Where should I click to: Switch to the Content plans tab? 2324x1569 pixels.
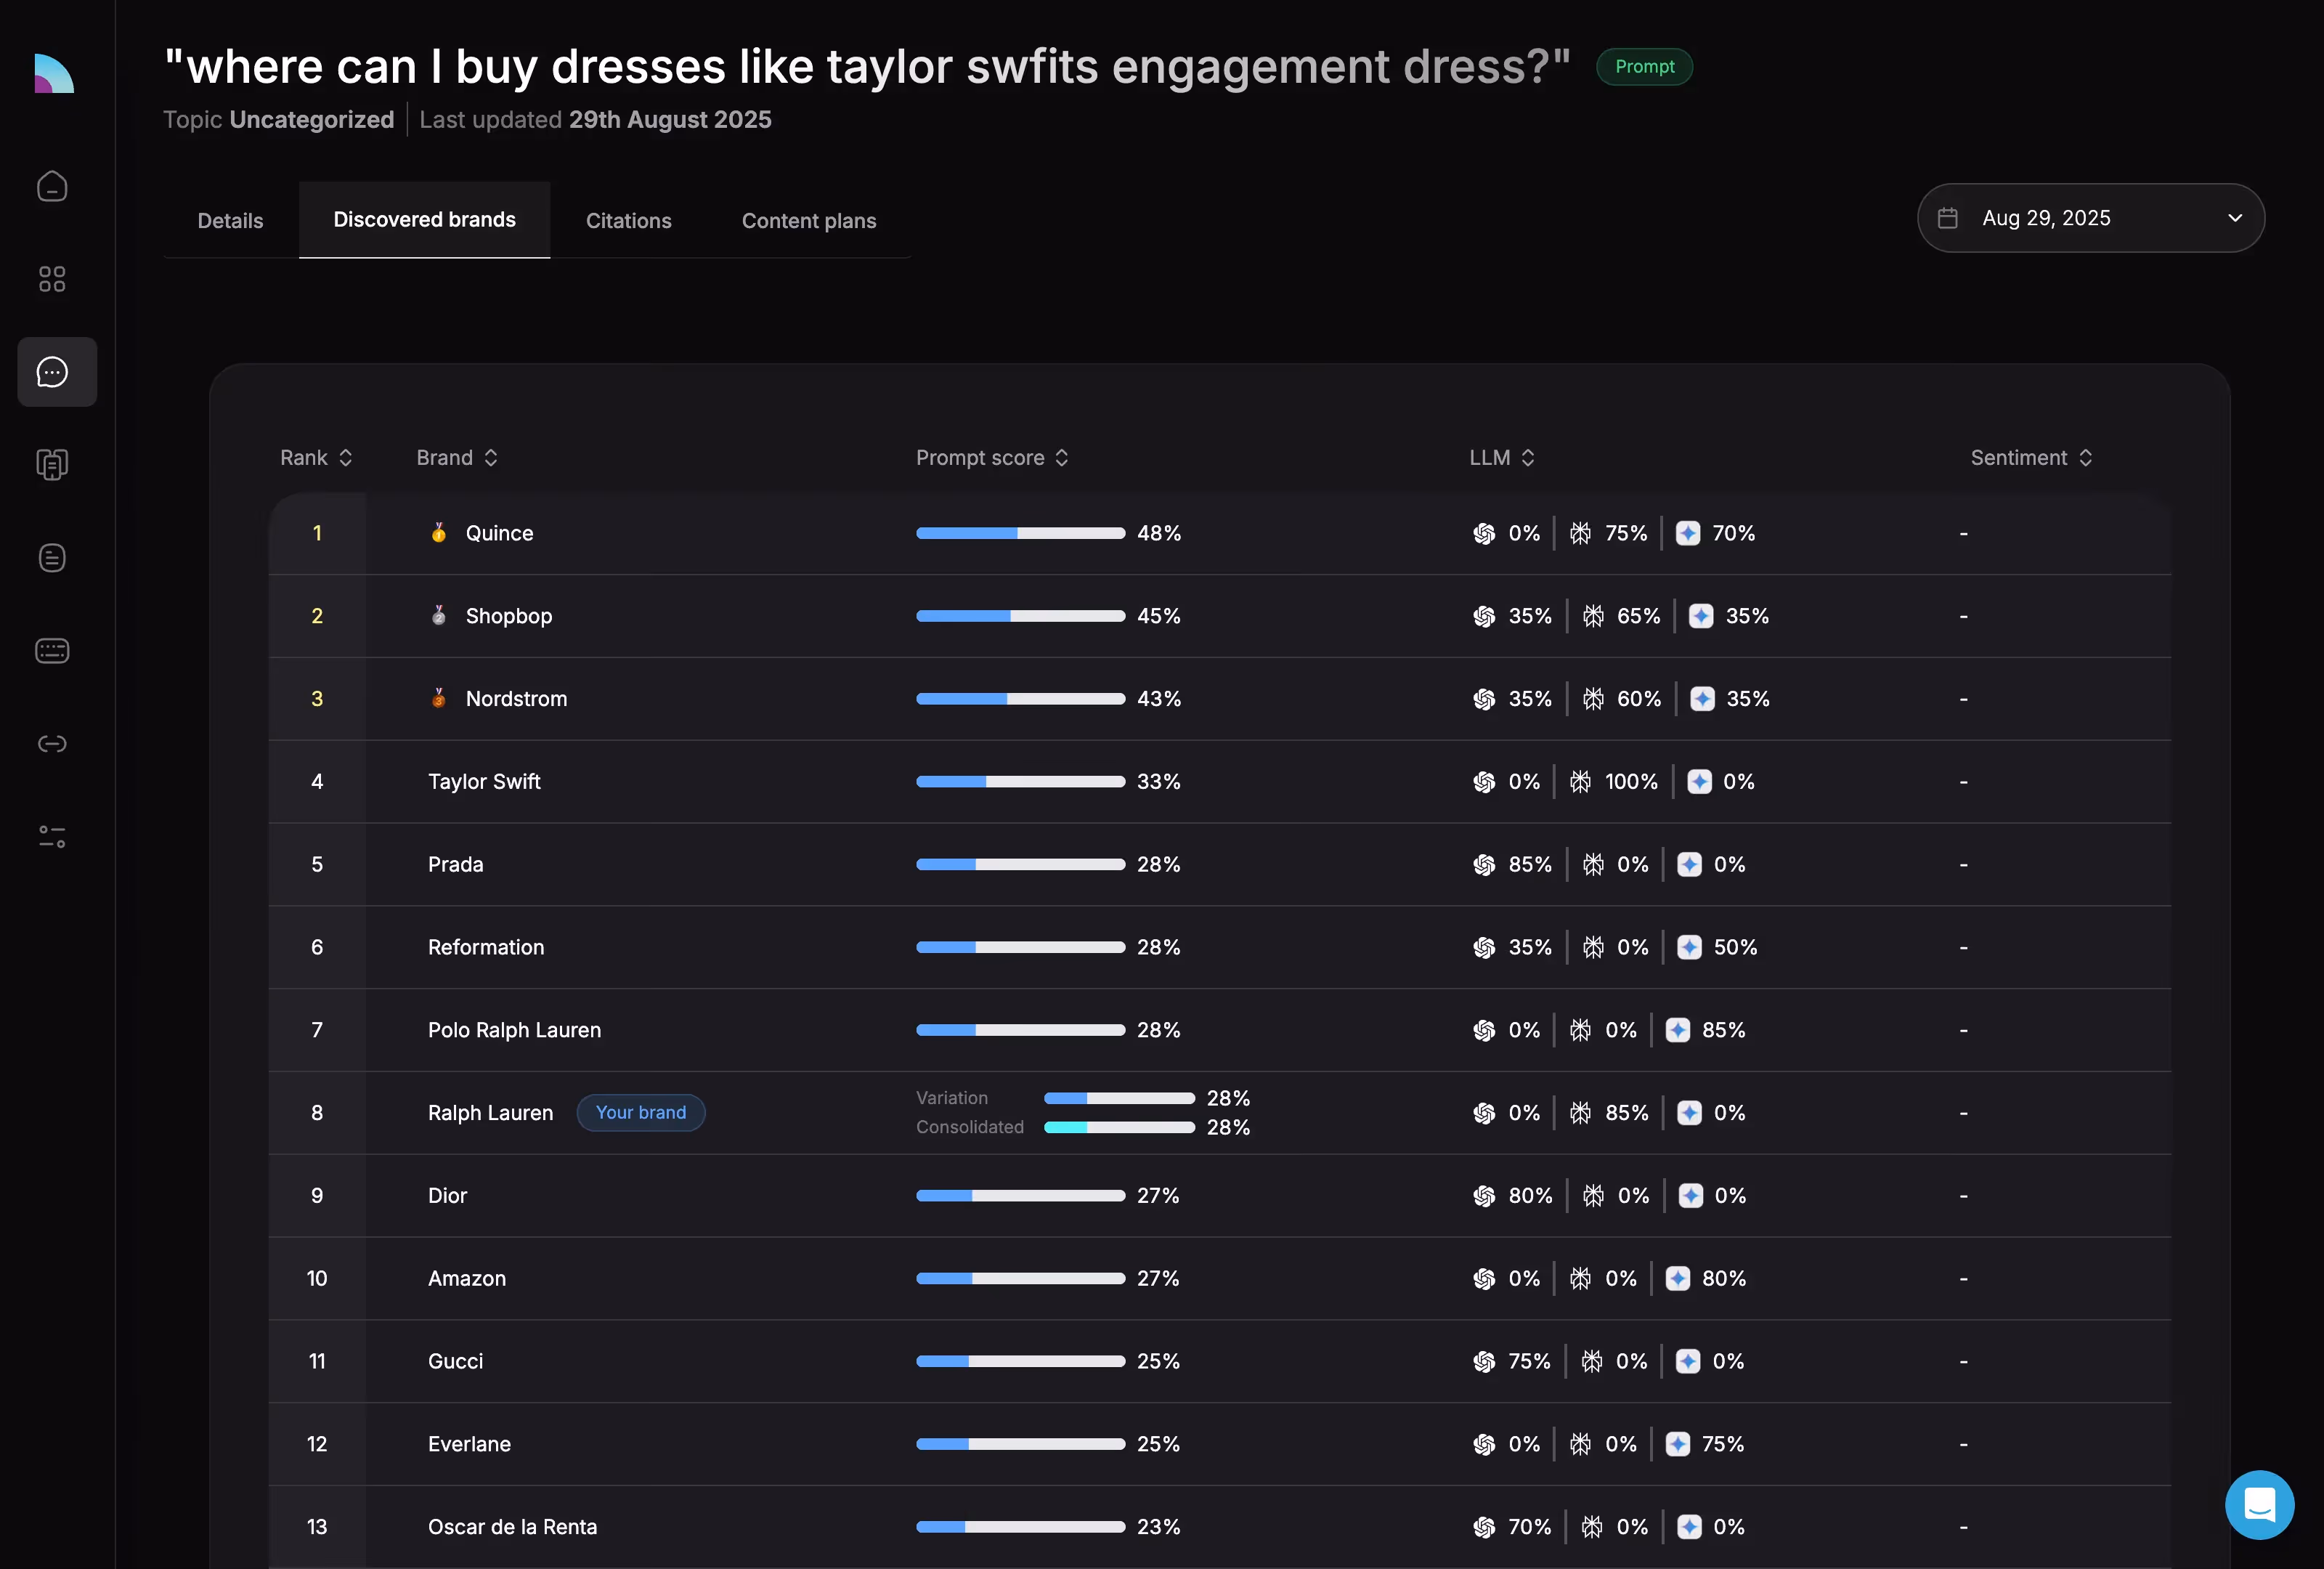pos(808,221)
